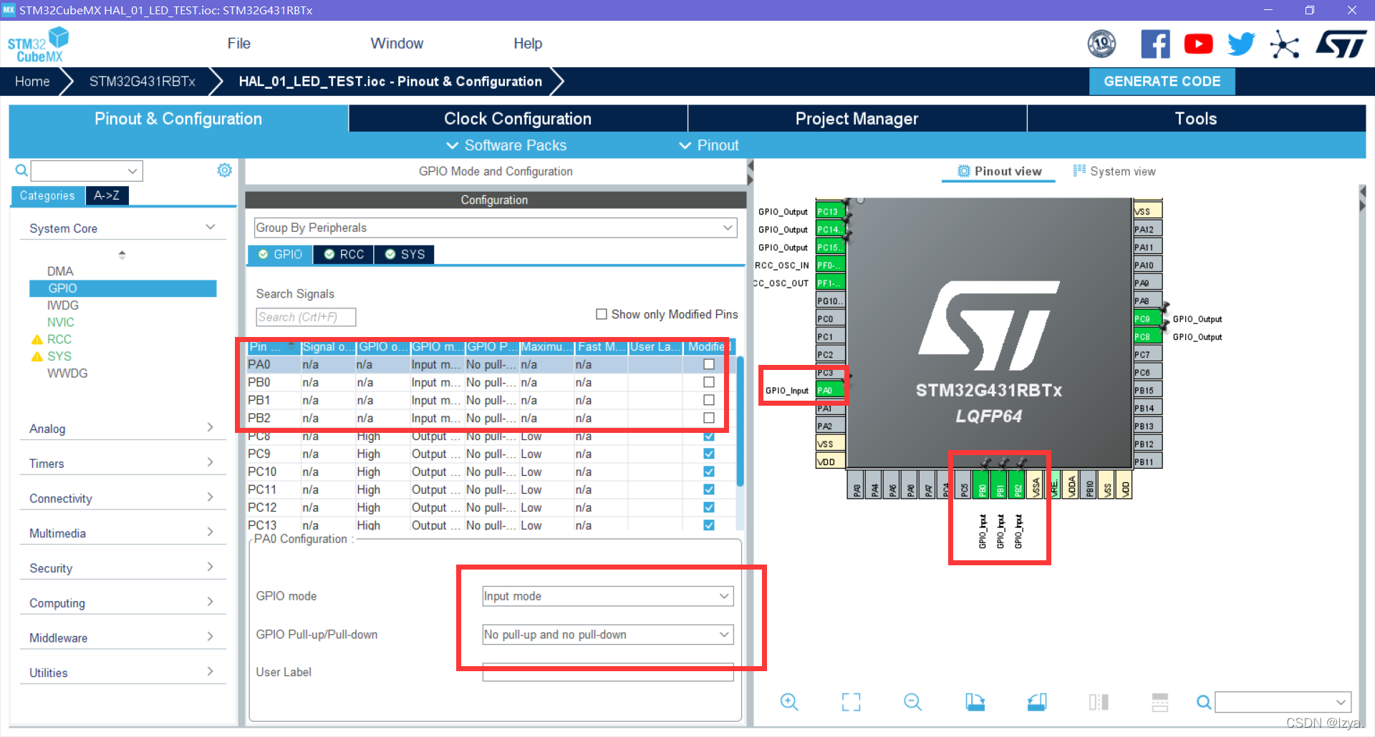Click the STM32CubeMX logo
This screenshot has width=1375, height=737.
[x=38, y=45]
